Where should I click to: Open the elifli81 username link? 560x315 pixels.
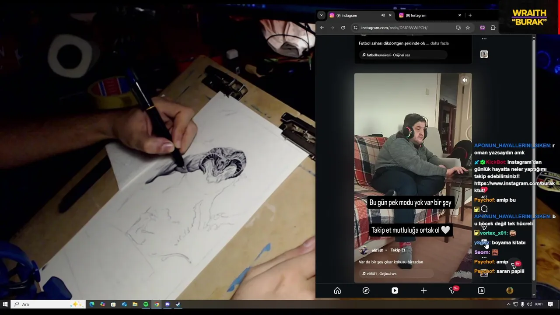pyautogui.click(x=377, y=250)
